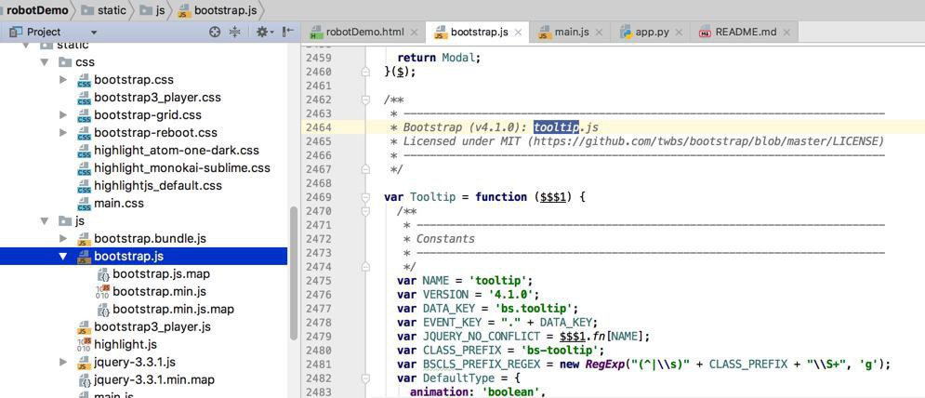Toggle fold marker at line 2482 DefaultType
The image size is (925, 398).
[x=365, y=378]
